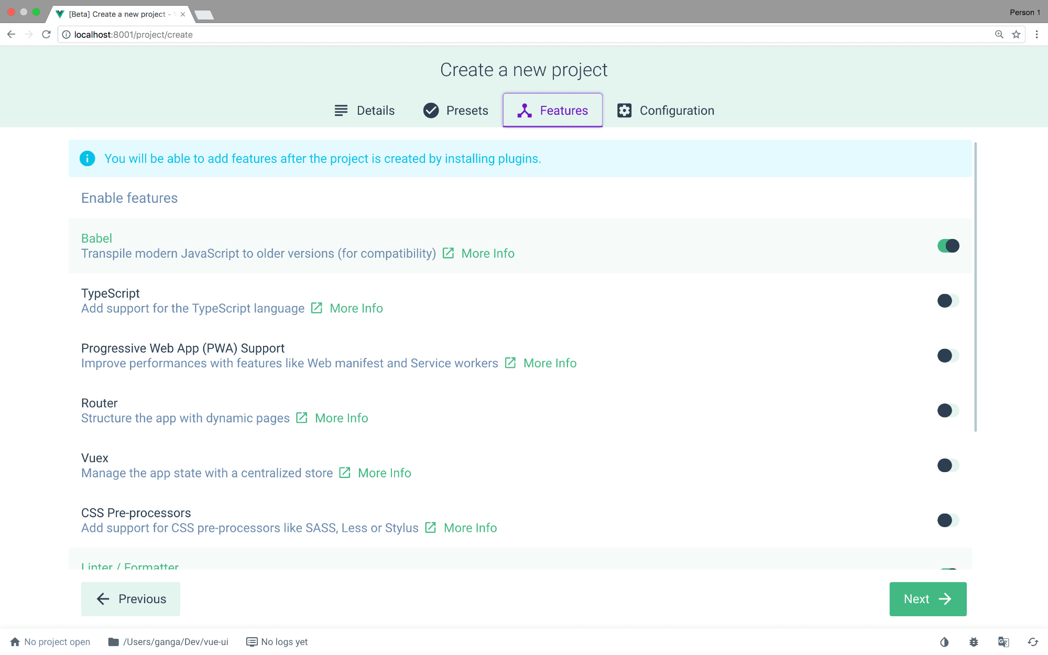Click the zoom magnifier icon in address bar

point(999,35)
